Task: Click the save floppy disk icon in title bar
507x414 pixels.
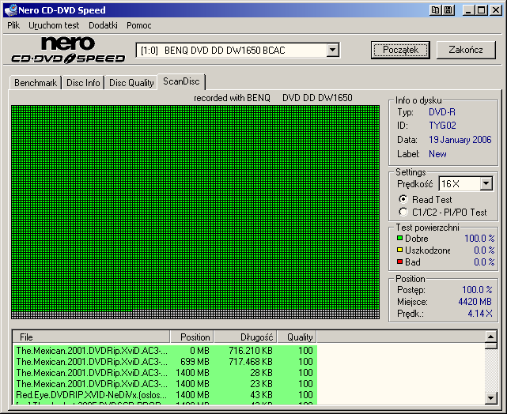Action: coord(448,10)
